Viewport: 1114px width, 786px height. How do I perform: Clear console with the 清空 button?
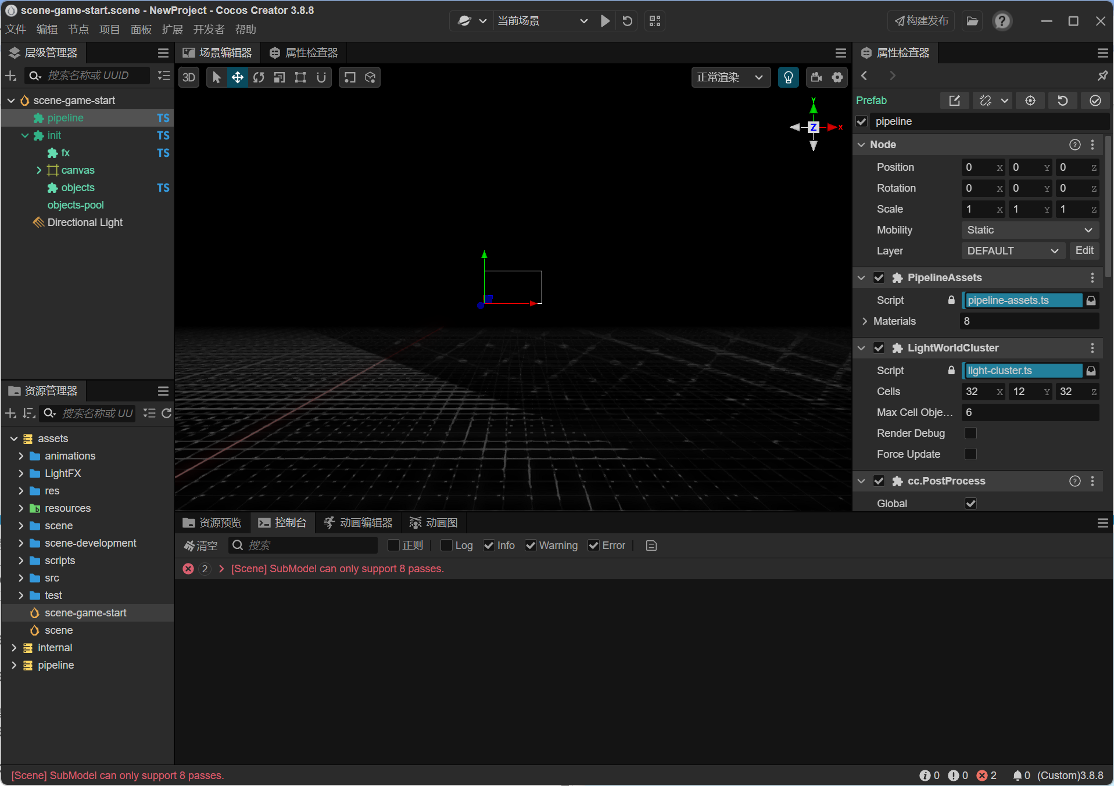(x=201, y=545)
